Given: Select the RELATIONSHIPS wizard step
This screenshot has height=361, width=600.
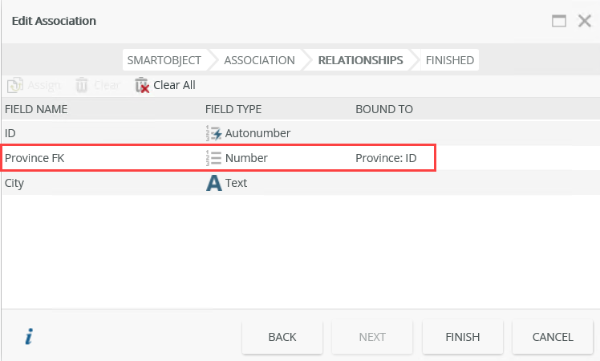Looking at the screenshot, I should pos(360,60).
